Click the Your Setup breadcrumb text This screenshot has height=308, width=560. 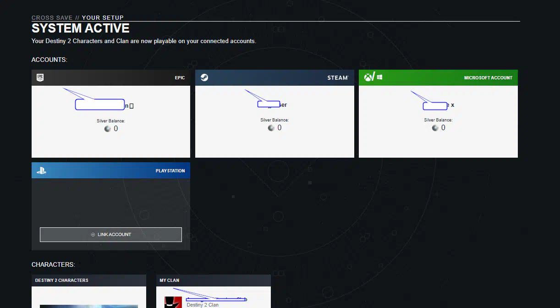103,18
